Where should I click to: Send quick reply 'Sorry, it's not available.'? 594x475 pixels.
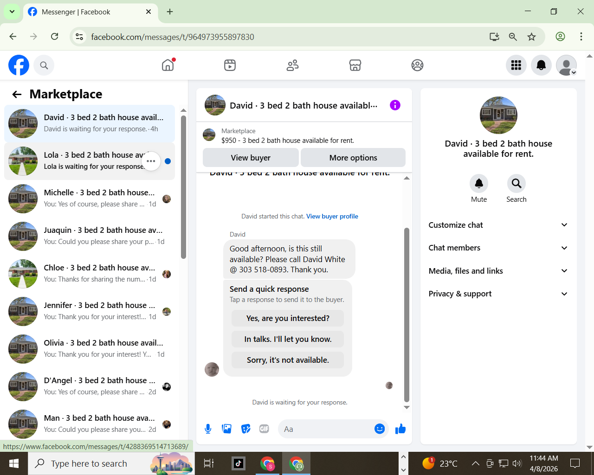tap(288, 360)
